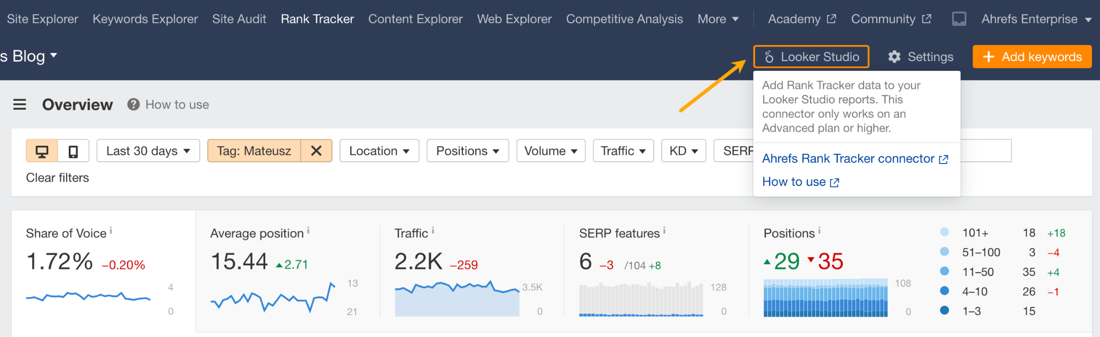Remove the Tag: Mateusz filter
Image resolution: width=1100 pixels, height=337 pixels.
(316, 151)
